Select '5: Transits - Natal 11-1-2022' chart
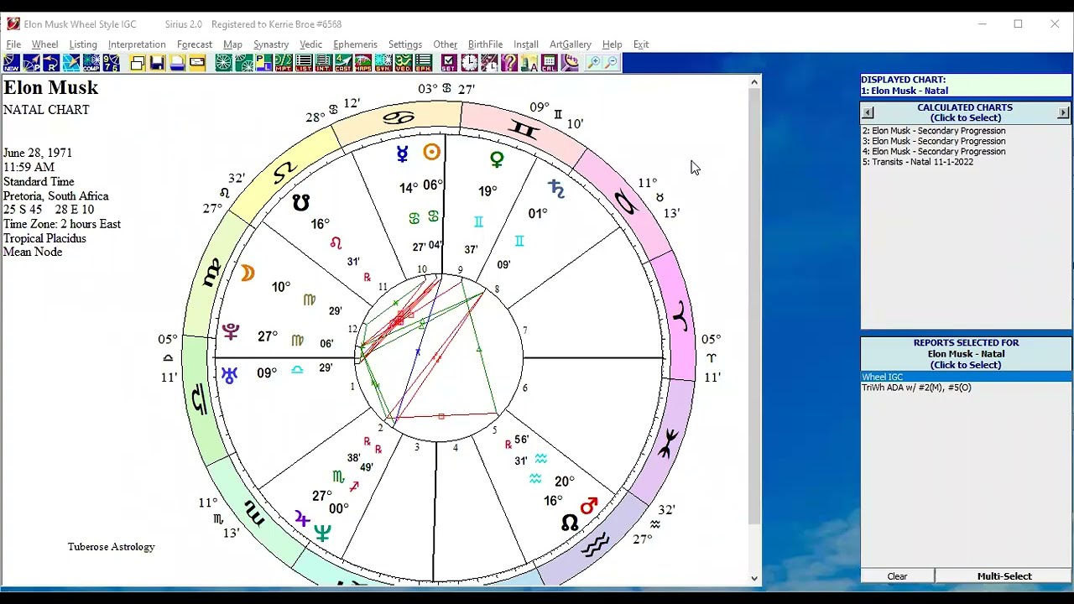The image size is (1074, 604). click(x=917, y=162)
